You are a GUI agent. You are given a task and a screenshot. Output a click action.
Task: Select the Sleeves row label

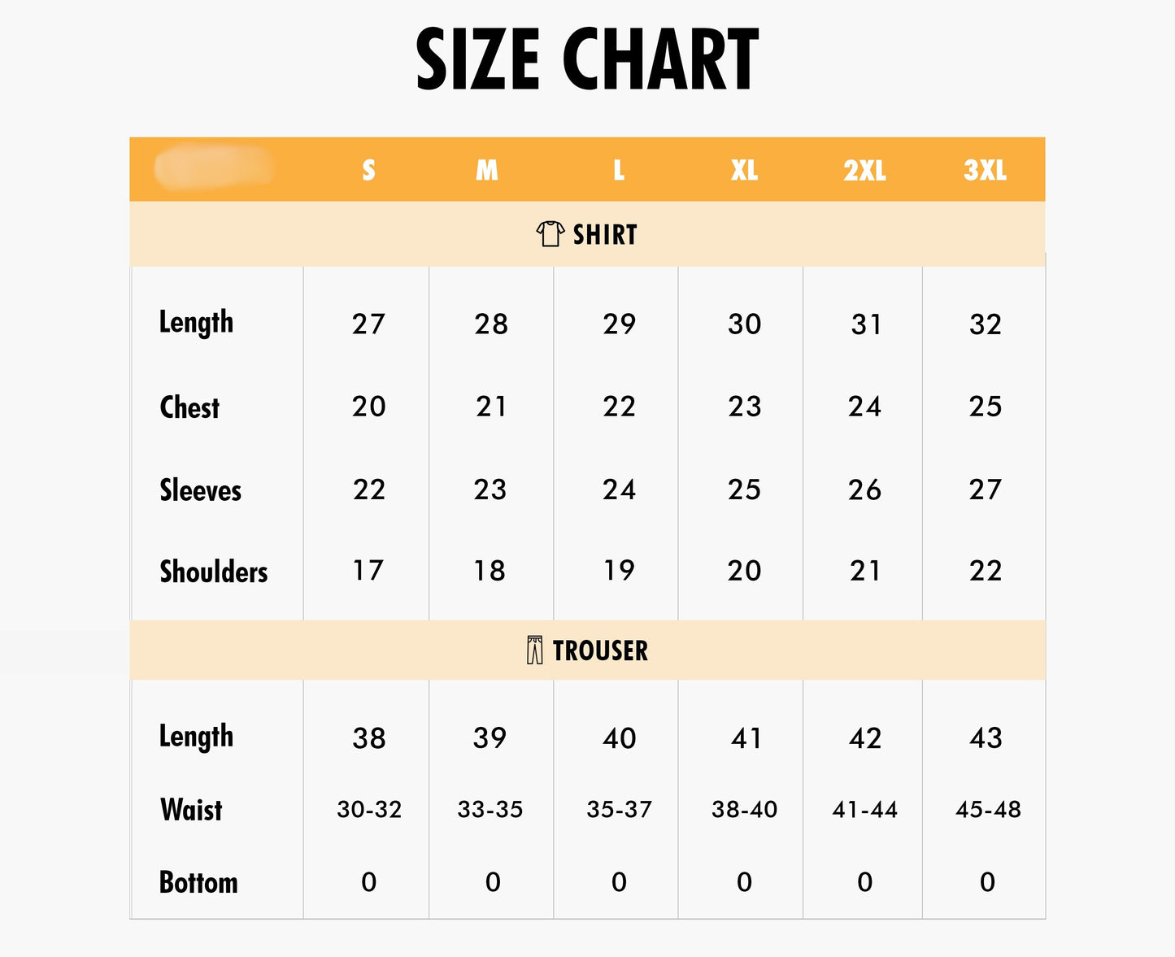tap(200, 490)
